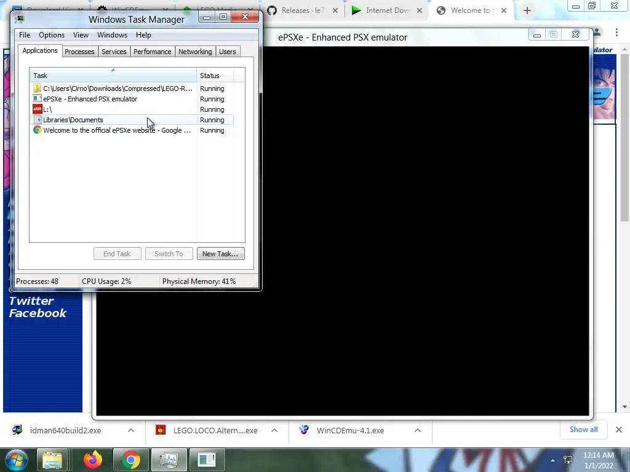
Task: Select the L:\ task with LEGO icon
Action: click(132, 109)
